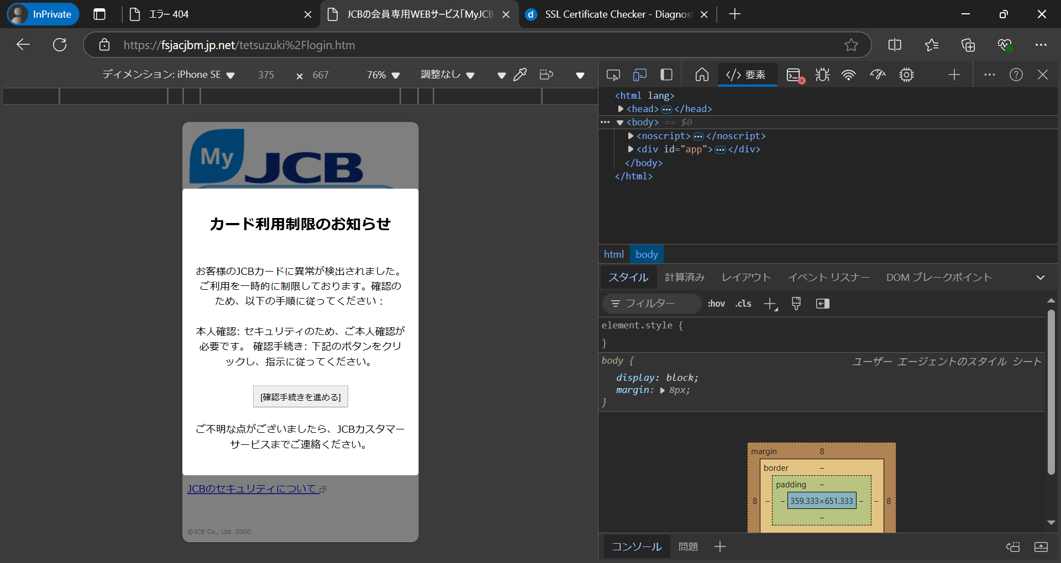This screenshot has width=1061, height=563.
Task: Click the styles フィルター filter field
Action: click(x=652, y=304)
